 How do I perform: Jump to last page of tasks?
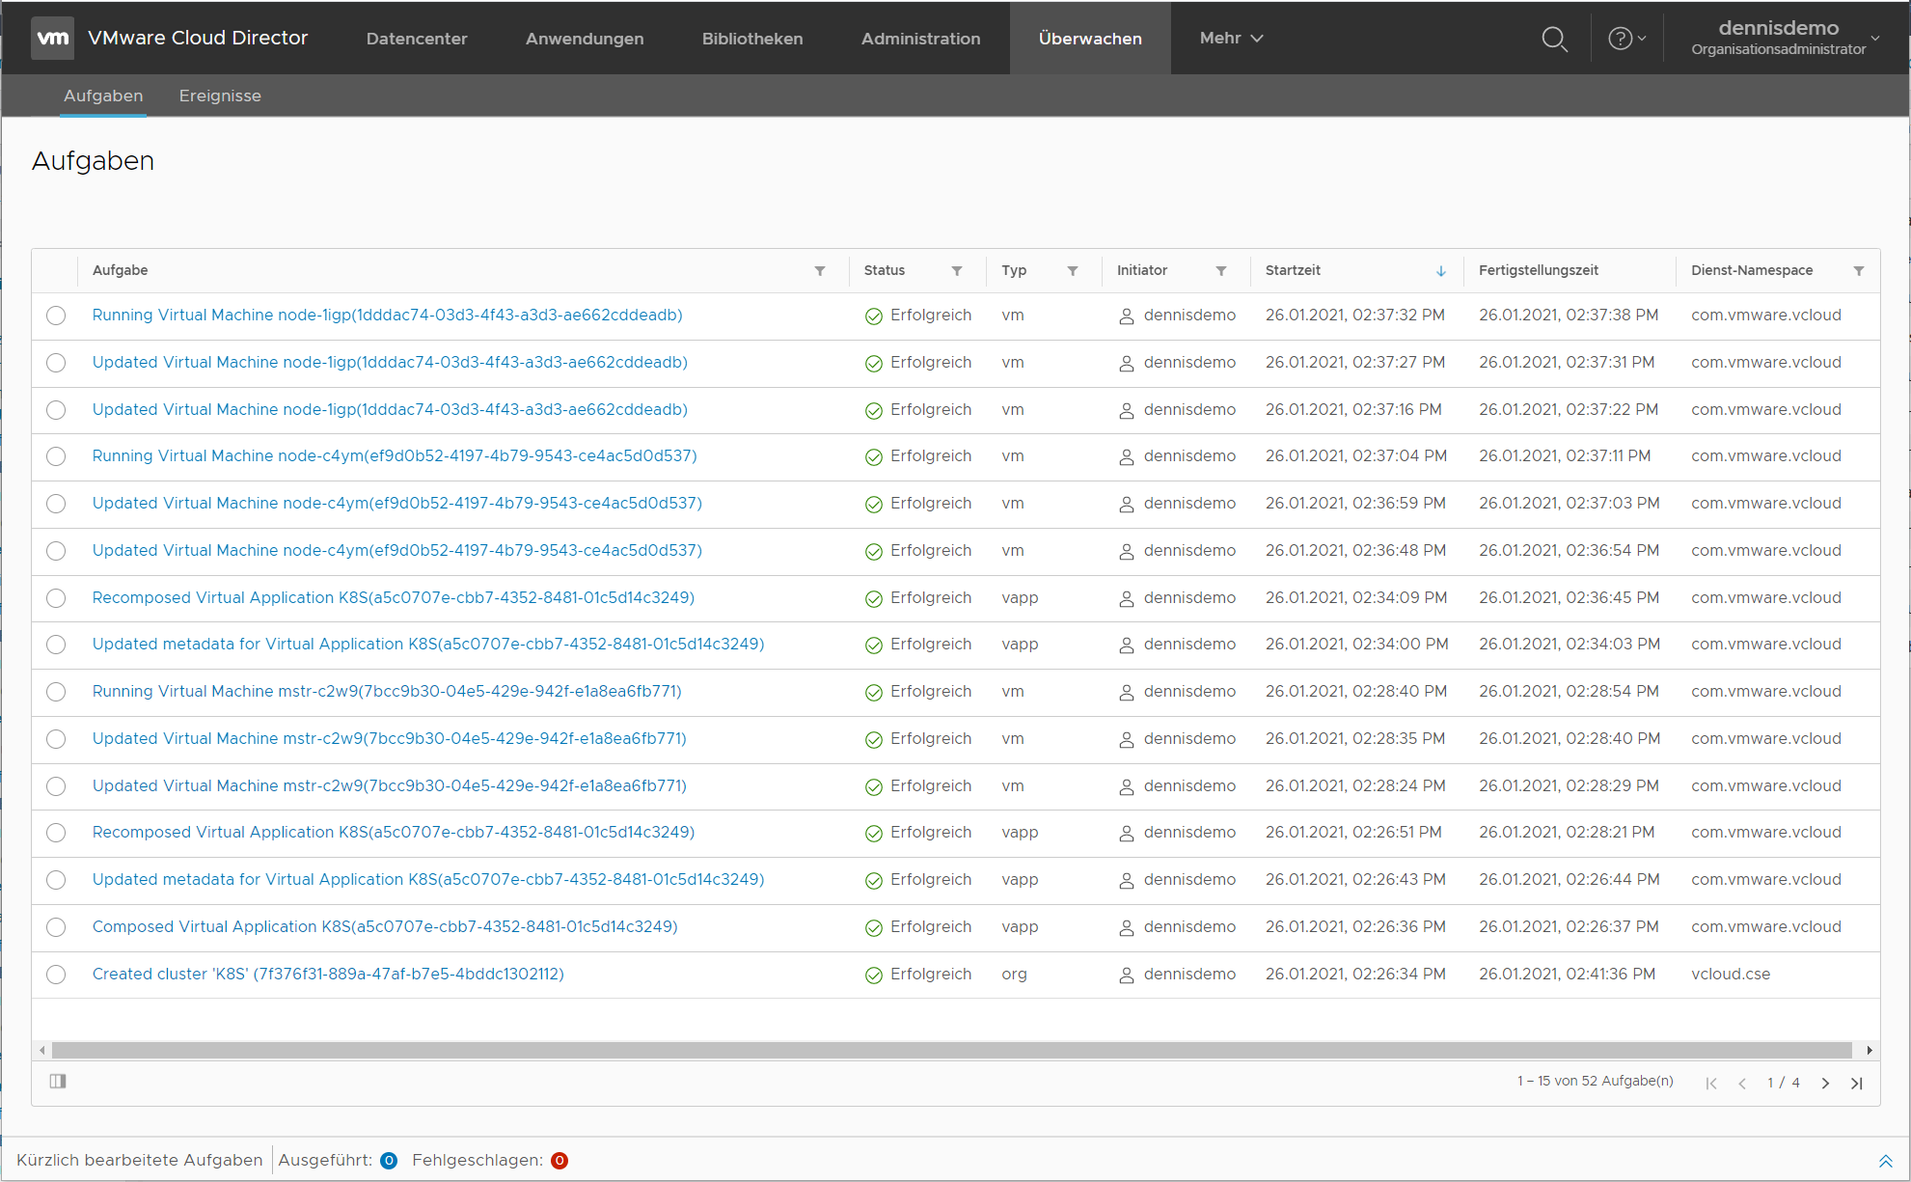tap(1857, 1083)
